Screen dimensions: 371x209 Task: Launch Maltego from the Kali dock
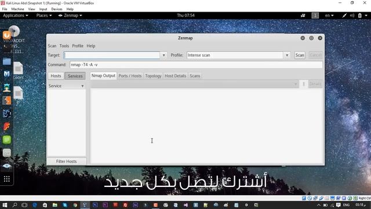click(6, 74)
